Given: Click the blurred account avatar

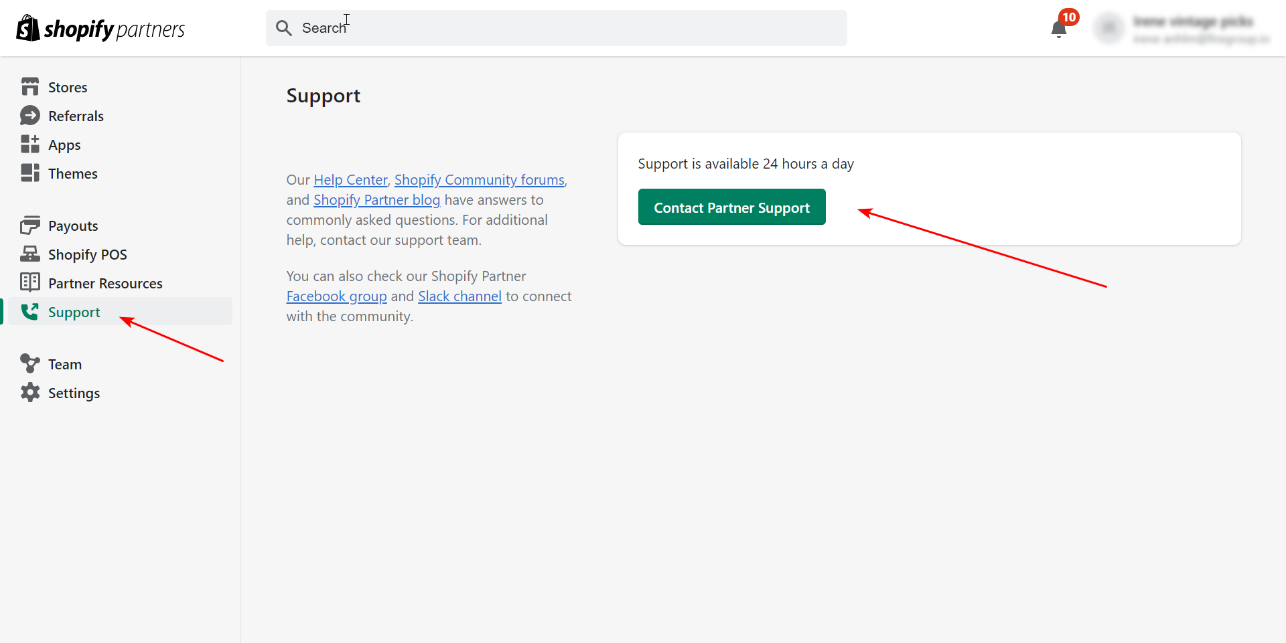Looking at the screenshot, I should (x=1109, y=28).
